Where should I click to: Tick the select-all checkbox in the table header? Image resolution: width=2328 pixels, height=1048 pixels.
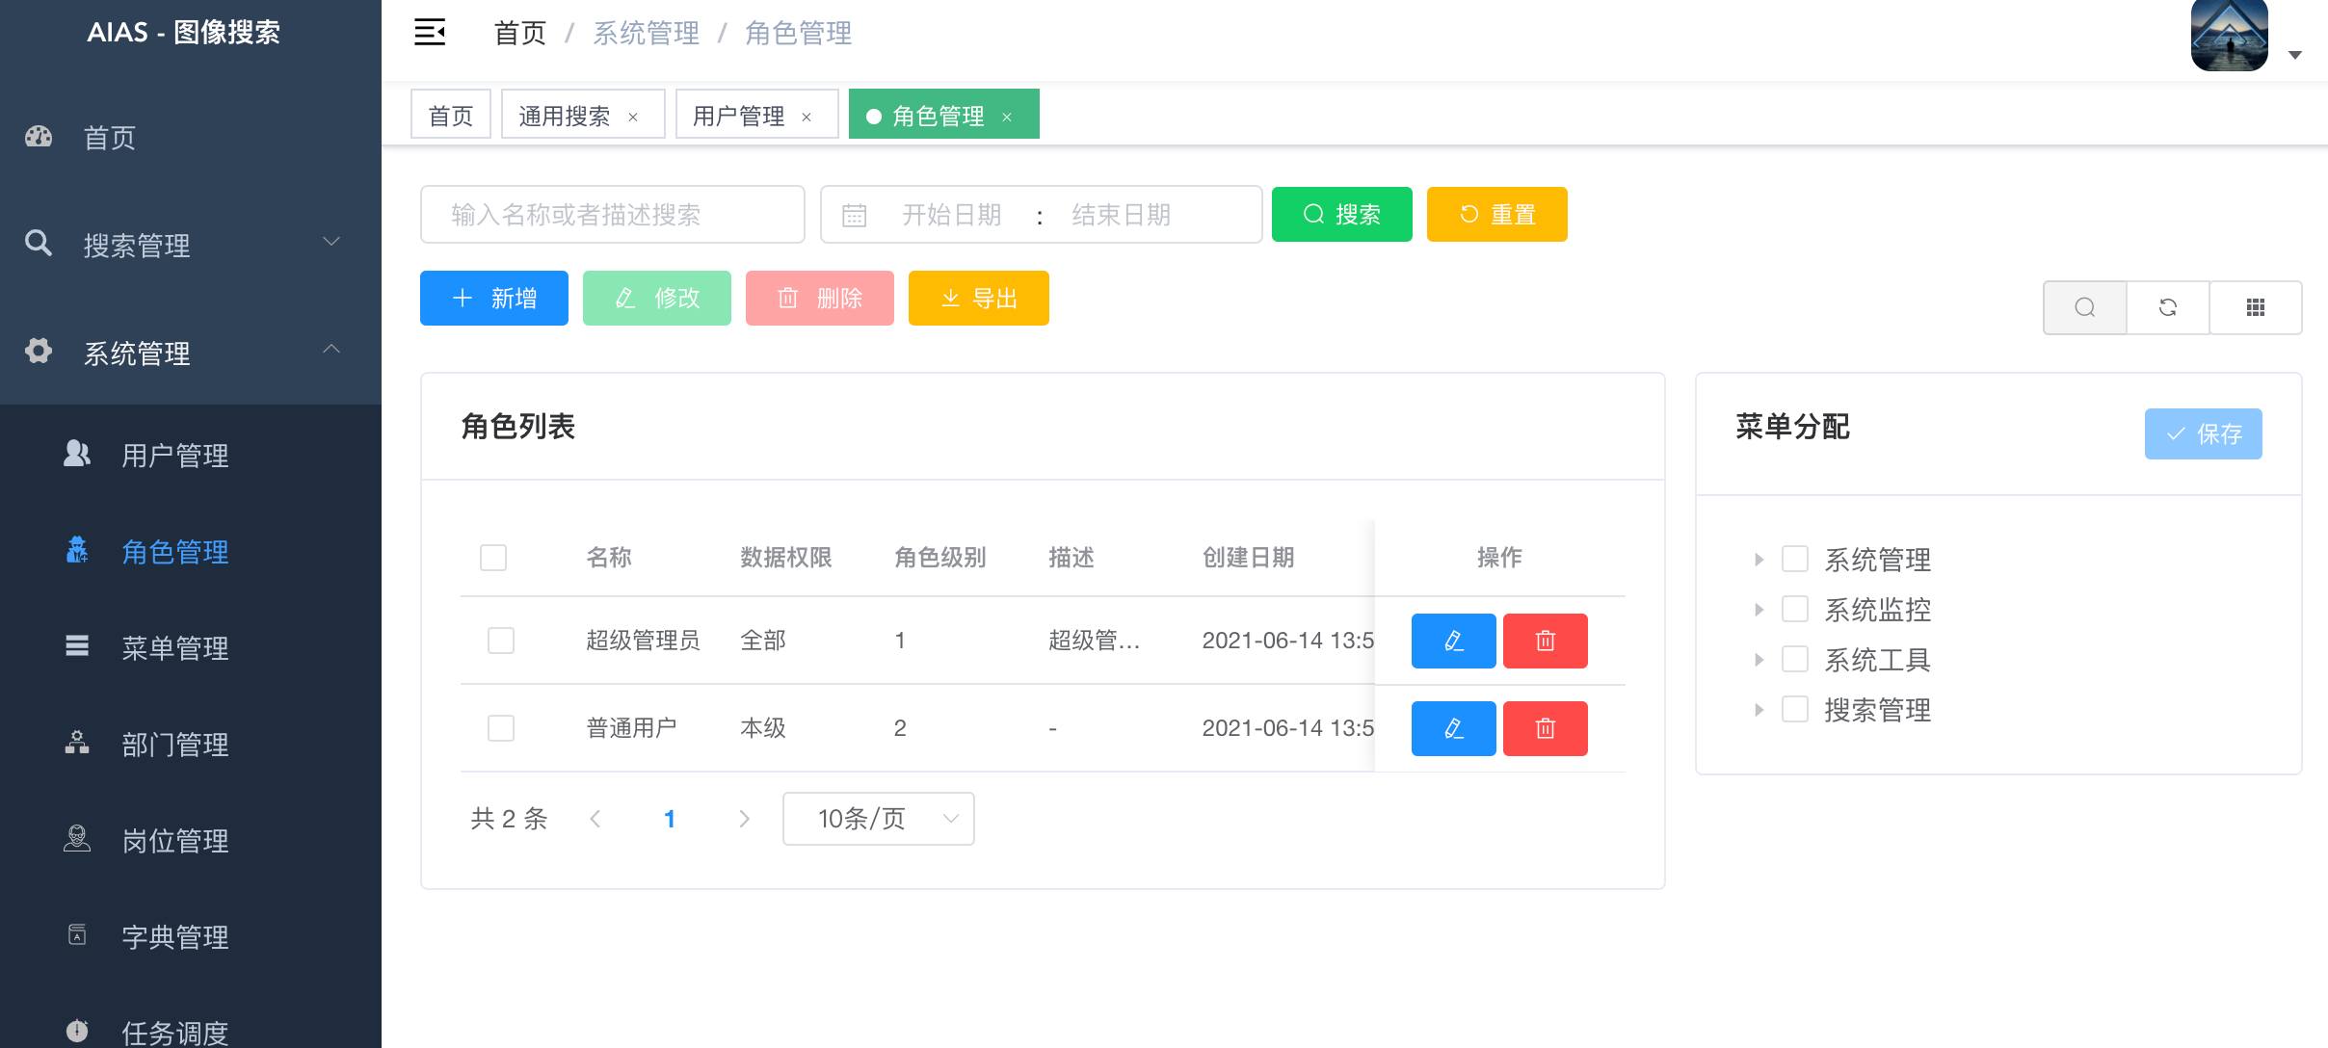click(493, 558)
